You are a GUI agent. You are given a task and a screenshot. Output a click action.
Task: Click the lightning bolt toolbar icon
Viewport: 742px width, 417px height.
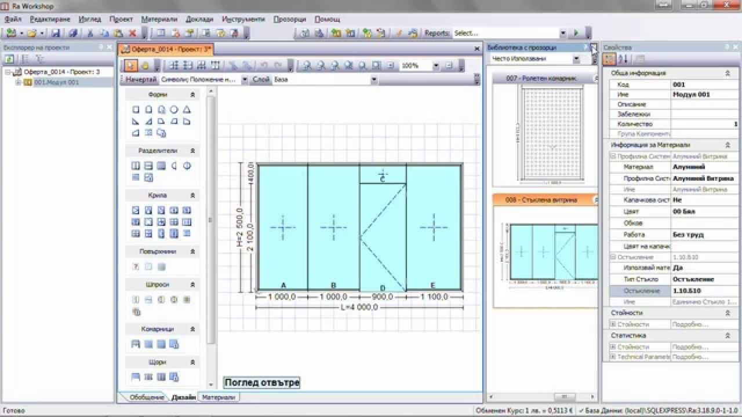(x=398, y=33)
